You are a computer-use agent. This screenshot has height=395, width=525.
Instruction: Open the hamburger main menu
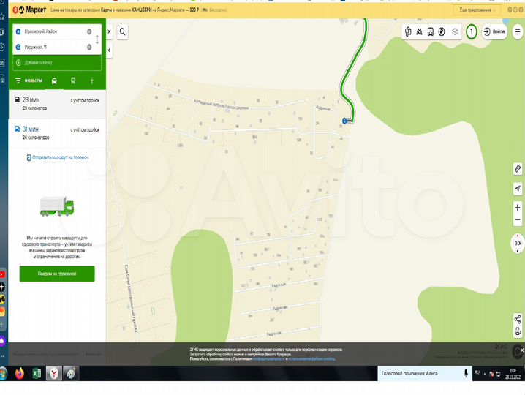tap(518, 31)
